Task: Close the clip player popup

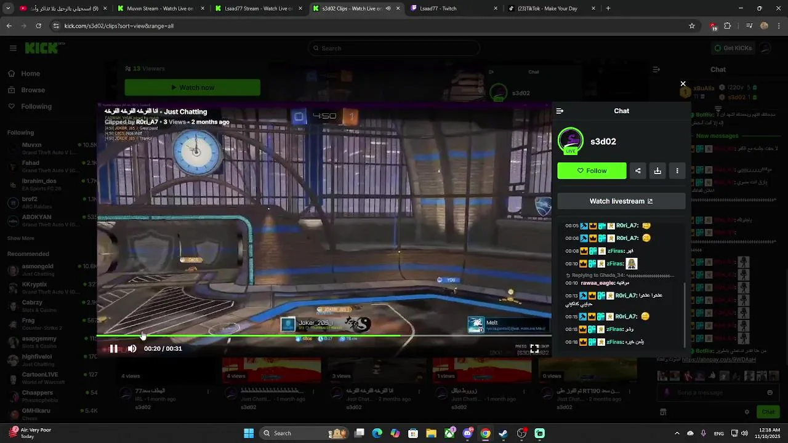Action: [x=683, y=84]
